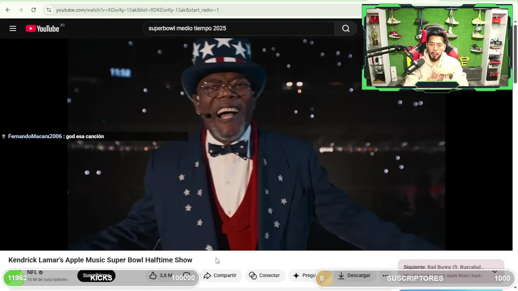Open the NFL channel name link
Screen dimensions: 518x291
coord(32,272)
